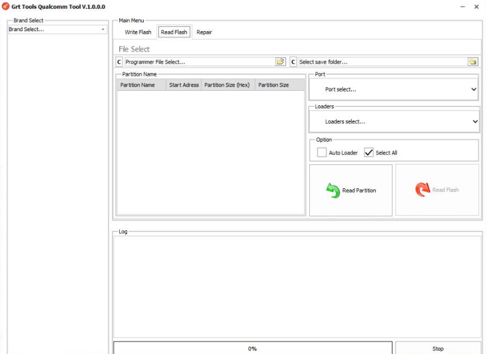
Task: Close the Grt Tools window
Action: click(476, 7)
